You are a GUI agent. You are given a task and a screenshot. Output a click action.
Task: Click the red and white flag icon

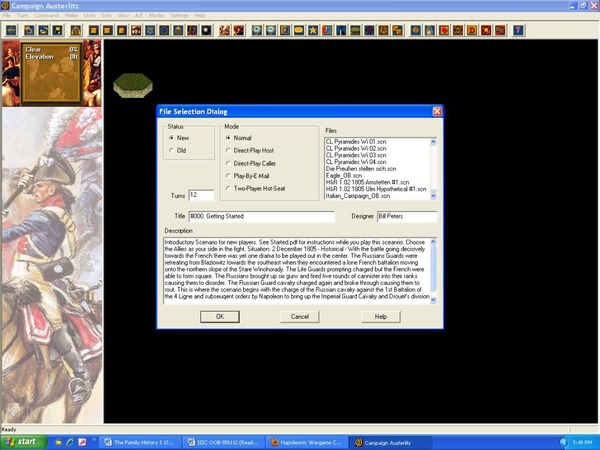pyautogui.click(x=327, y=30)
